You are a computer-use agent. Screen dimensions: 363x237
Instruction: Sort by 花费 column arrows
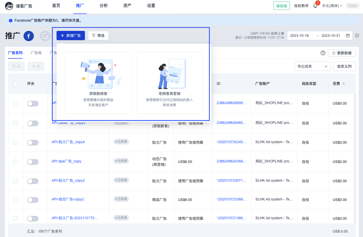pyautogui.click(x=344, y=84)
